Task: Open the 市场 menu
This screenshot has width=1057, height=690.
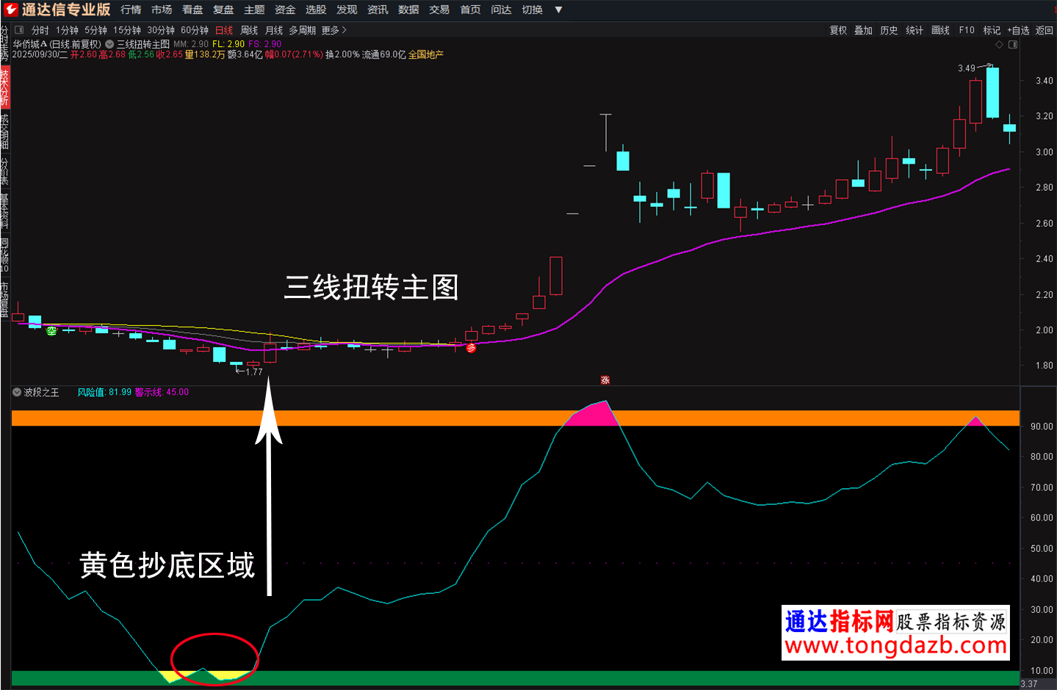Action: click(x=162, y=10)
